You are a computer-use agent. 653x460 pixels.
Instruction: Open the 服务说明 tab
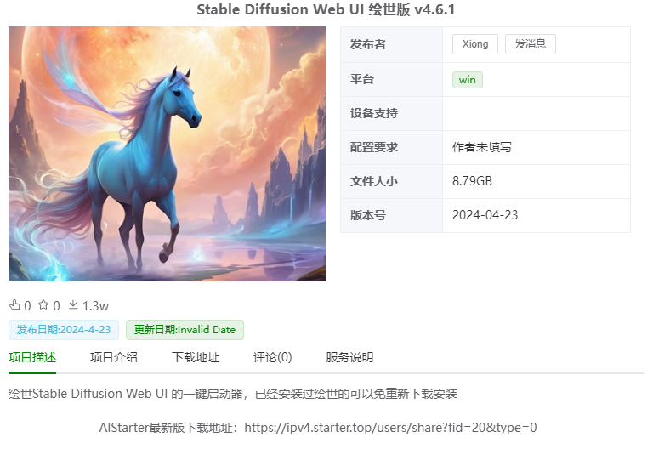point(349,357)
